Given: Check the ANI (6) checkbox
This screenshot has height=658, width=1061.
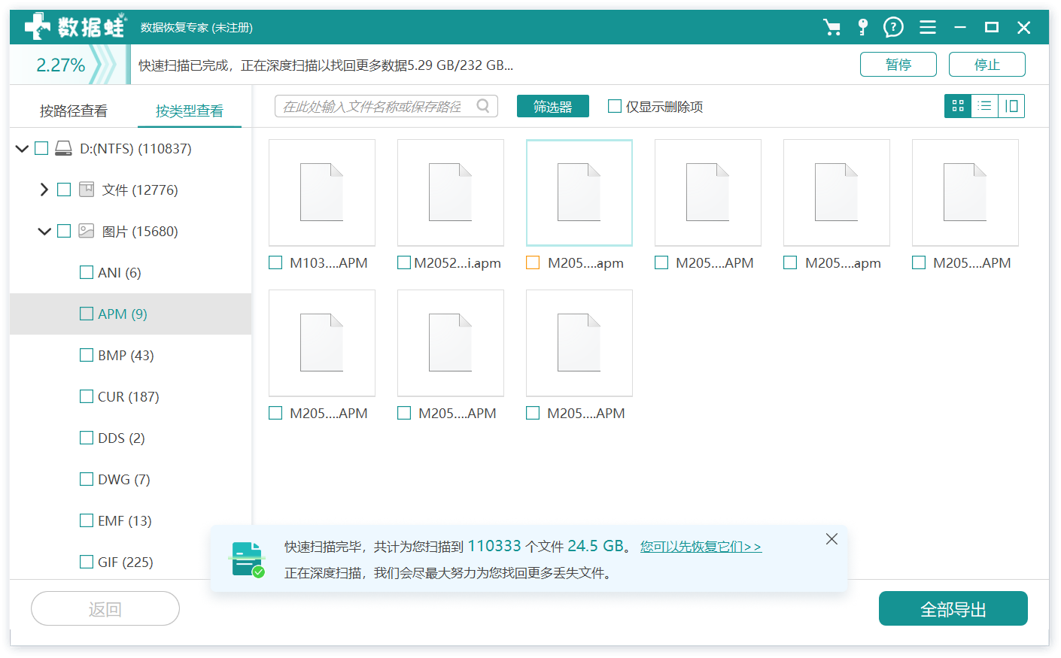Looking at the screenshot, I should [x=87, y=272].
